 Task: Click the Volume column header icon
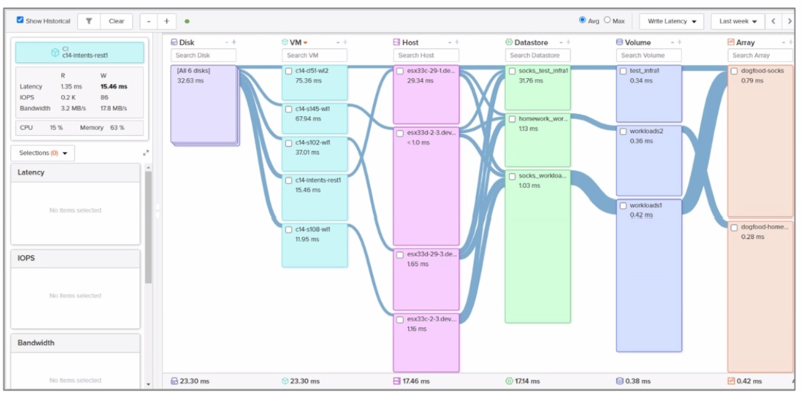(620, 43)
